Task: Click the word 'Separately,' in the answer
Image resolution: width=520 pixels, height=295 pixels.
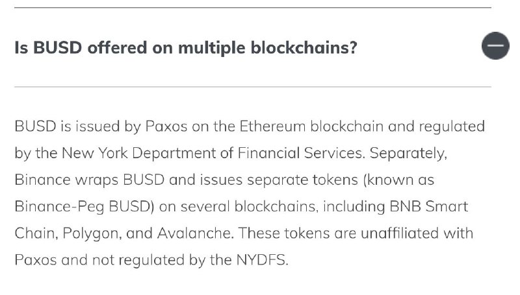Action: 409,153
